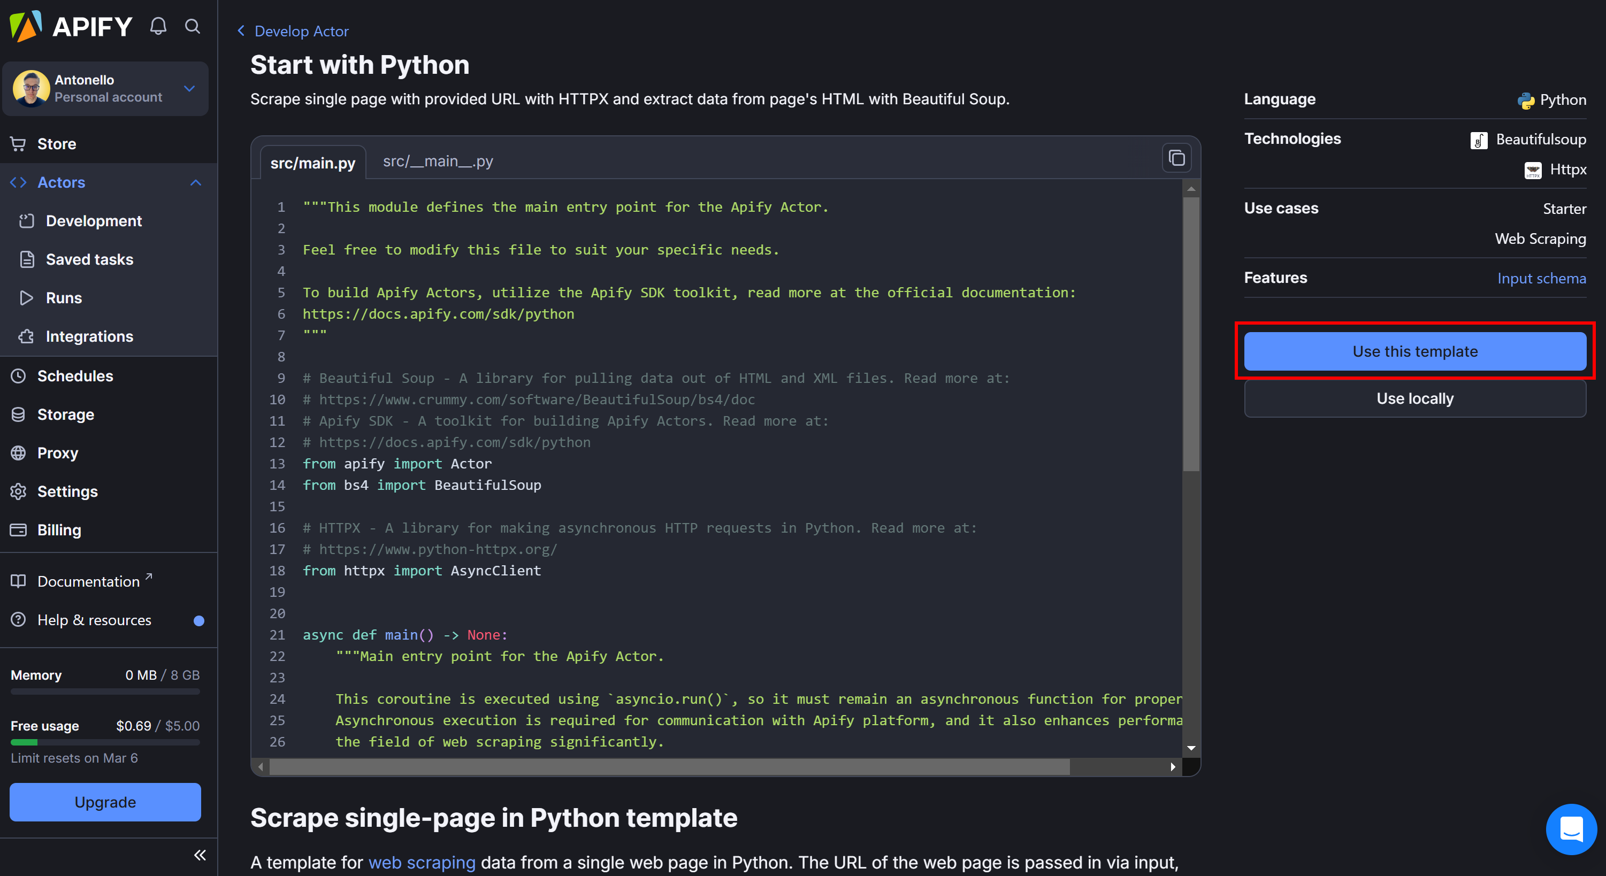Open the Store section
Viewport: 1606px width, 876px height.
pos(57,143)
